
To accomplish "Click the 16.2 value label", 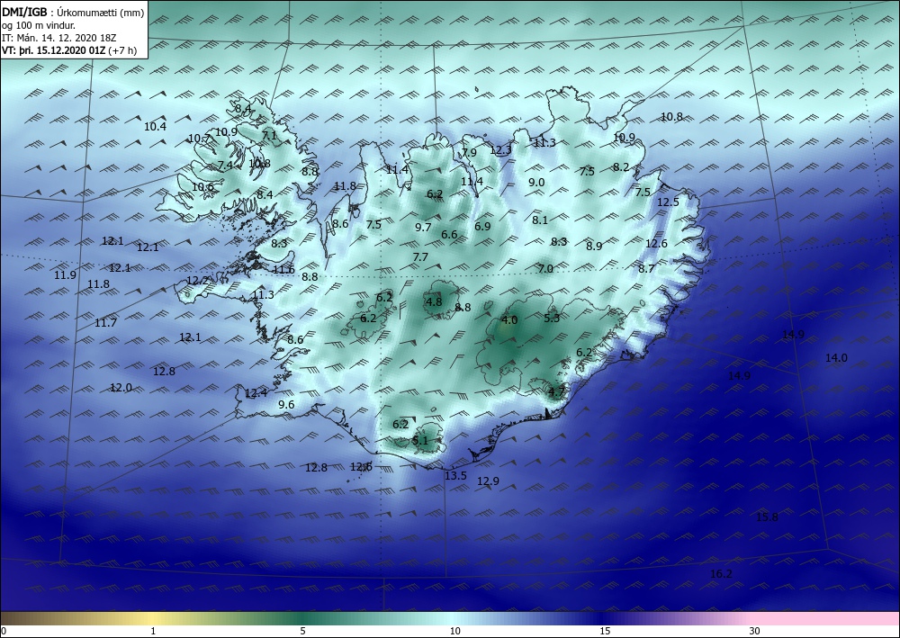I will coord(721,574).
